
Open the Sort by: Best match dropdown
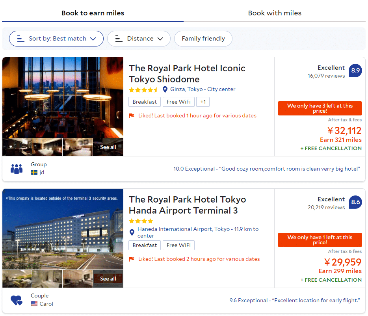56,39
